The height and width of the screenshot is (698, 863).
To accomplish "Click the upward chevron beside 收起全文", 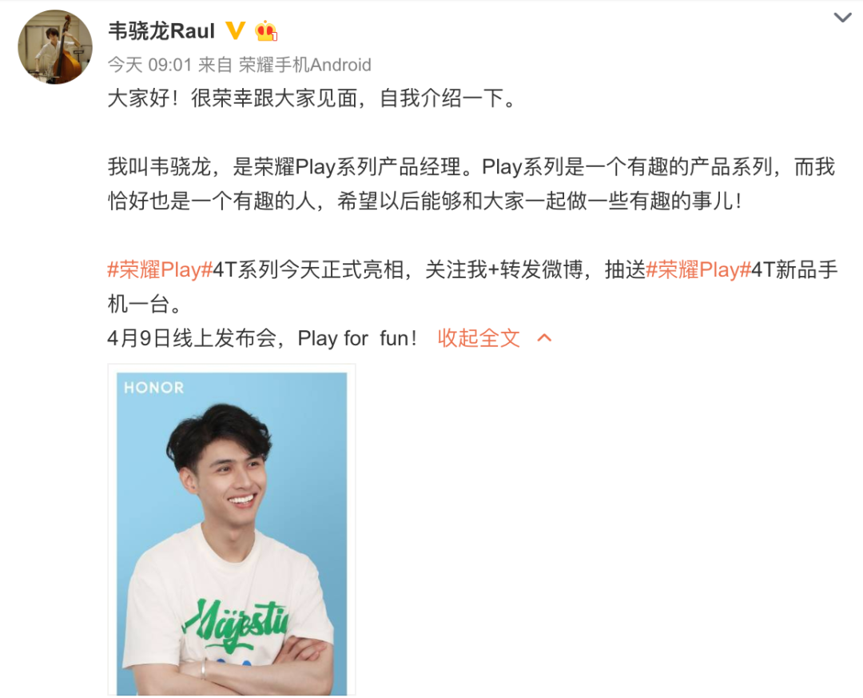I will (x=544, y=337).
